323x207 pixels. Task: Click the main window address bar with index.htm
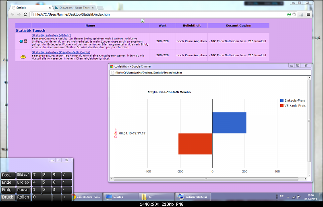[159, 14]
